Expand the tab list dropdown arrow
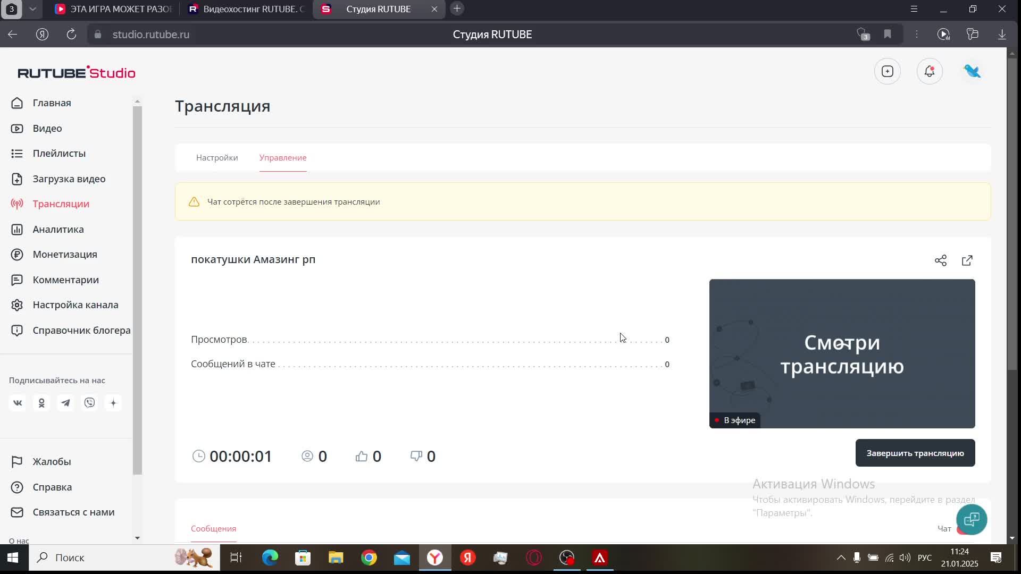Image resolution: width=1021 pixels, height=574 pixels. 32,9
